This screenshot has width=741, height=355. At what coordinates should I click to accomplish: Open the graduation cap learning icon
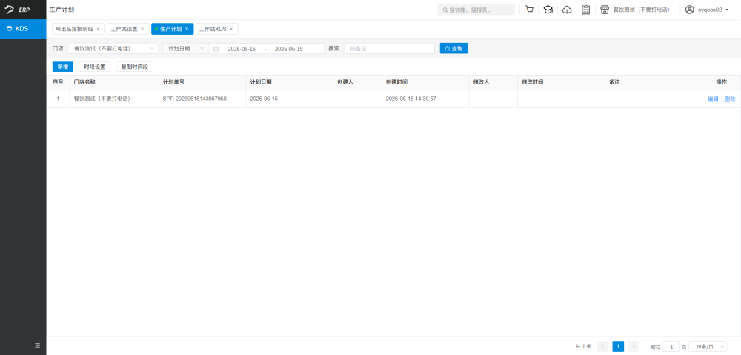[x=548, y=10]
